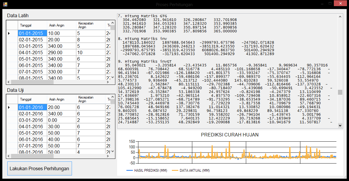Select the current-row arrow indicator in Data Latih
The width and height of the screenshot is (349, 181).
pos(9,34)
